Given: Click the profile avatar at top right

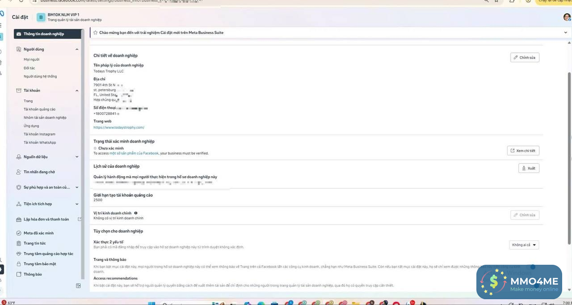Looking at the screenshot, I should (x=567, y=17).
